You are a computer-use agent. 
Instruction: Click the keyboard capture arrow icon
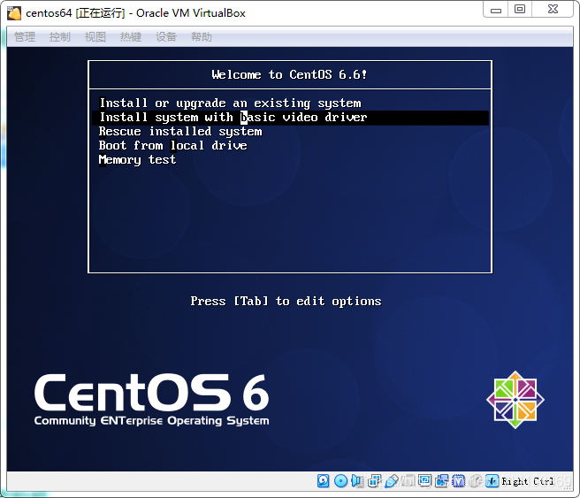coord(492,480)
